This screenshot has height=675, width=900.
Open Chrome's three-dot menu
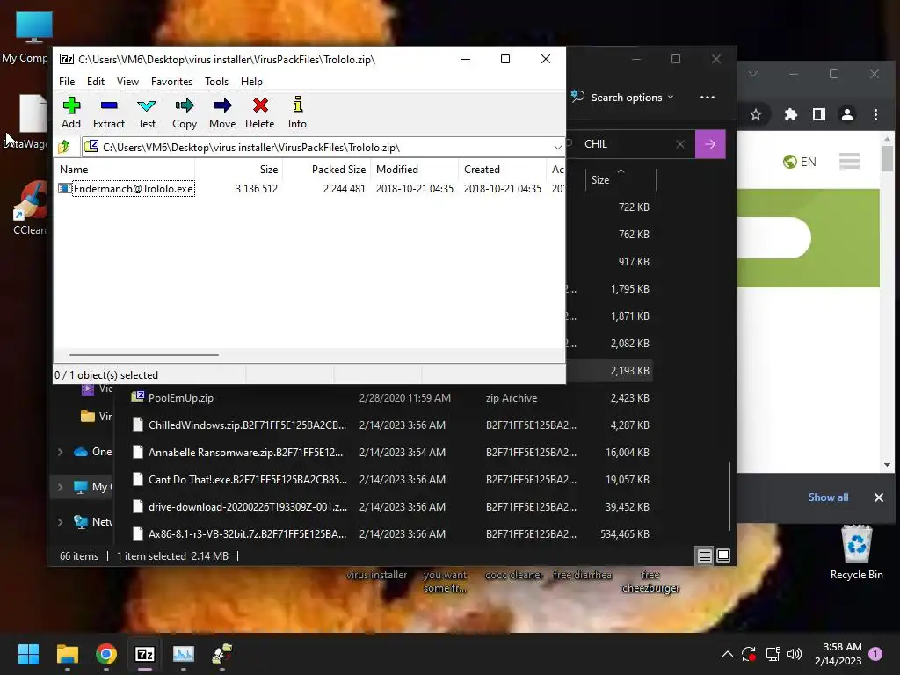[x=875, y=115]
